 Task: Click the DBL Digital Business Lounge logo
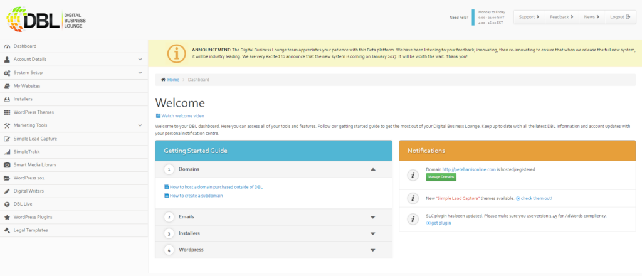click(46, 19)
